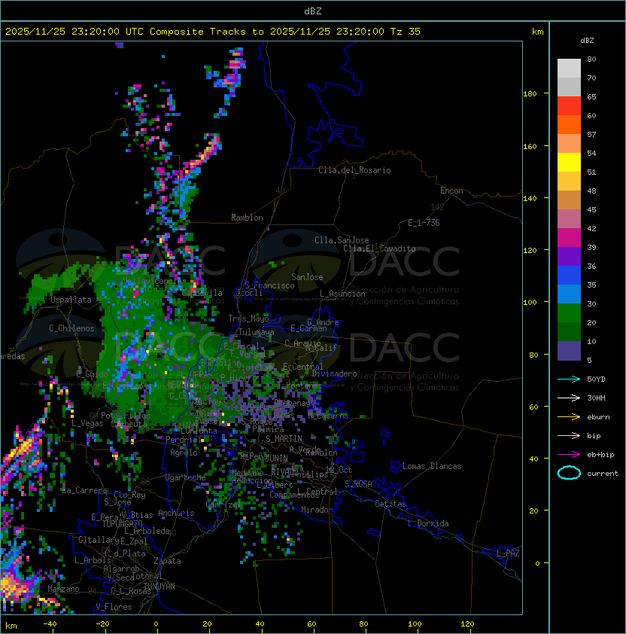The height and width of the screenshot is (634, 626).
Task: Click the 'eburn' legend label
Action: point(598,417)
